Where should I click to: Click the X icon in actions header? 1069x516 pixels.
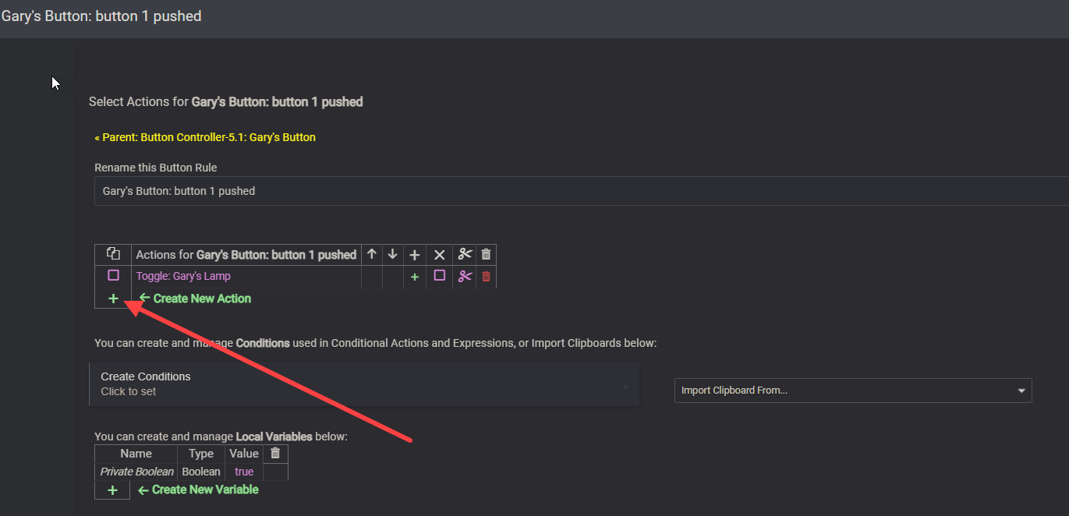pyautogui.click(x=439, y=255)
